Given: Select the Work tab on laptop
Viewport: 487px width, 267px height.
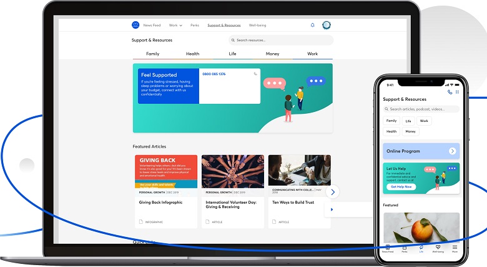Looking at the screenshot, I should pos(312,54).
